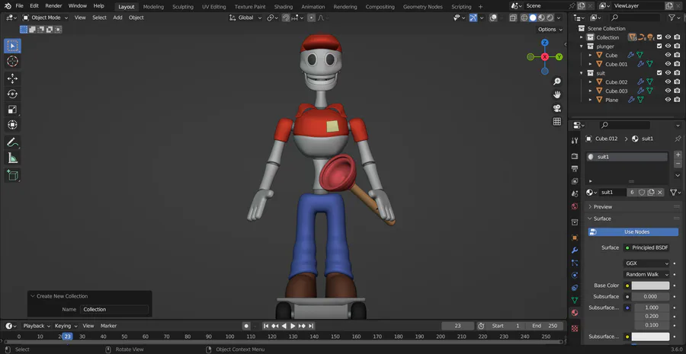Open the Object Mode dropdown

[x=46, y=18]
